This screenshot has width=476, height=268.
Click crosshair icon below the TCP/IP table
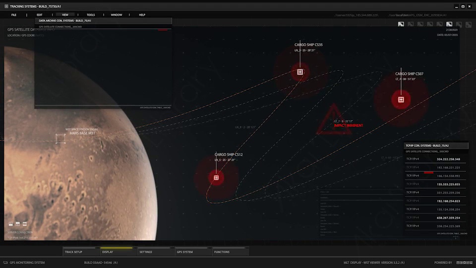point(456,238)
